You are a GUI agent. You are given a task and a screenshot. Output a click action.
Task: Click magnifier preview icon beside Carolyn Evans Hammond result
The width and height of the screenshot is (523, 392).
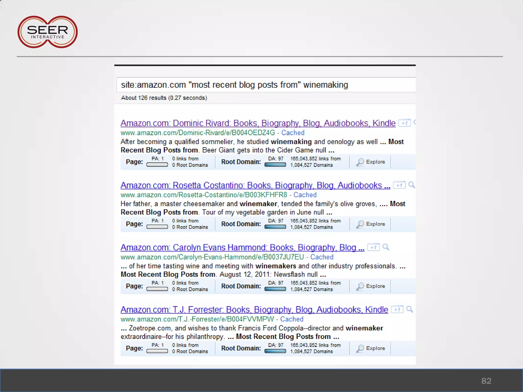[386, 247]
